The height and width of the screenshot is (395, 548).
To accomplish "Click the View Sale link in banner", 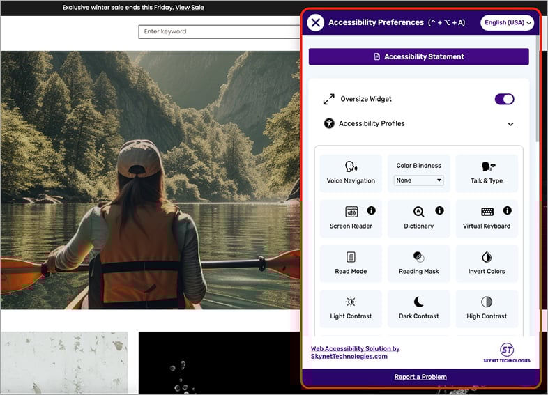I will [x=190, y=8].
